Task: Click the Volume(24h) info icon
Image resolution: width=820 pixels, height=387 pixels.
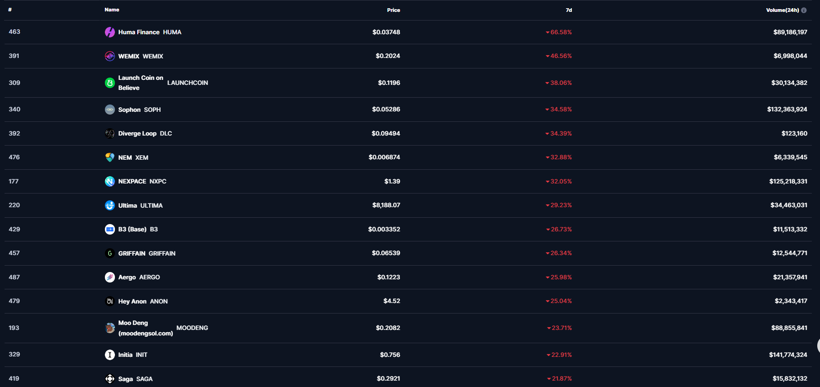Action: (804, 10)
